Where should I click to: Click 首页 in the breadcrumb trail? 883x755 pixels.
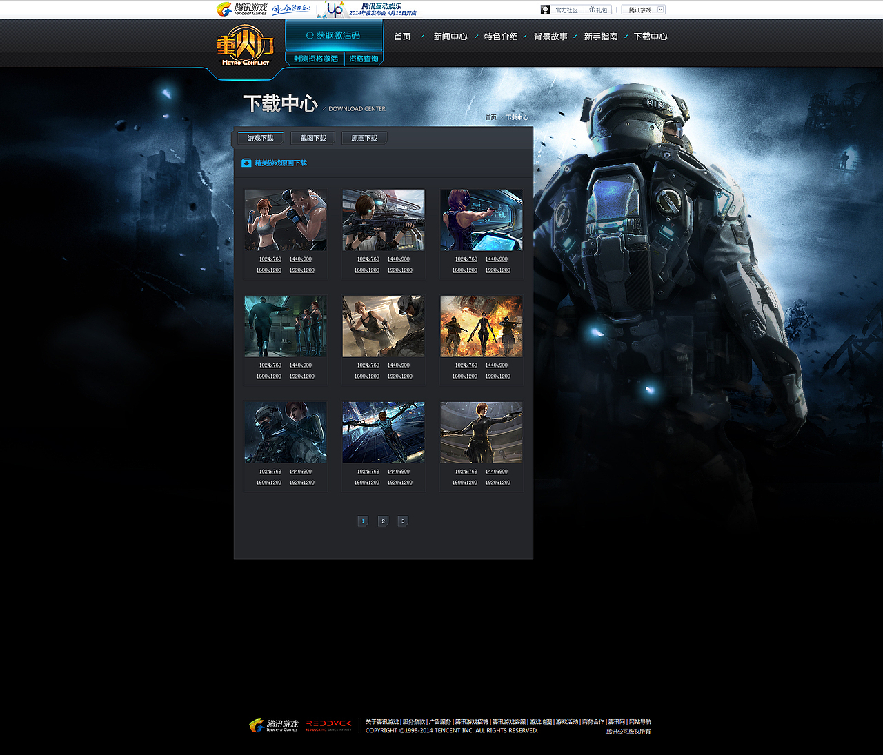pyautogui.click(x=490, y=117)
